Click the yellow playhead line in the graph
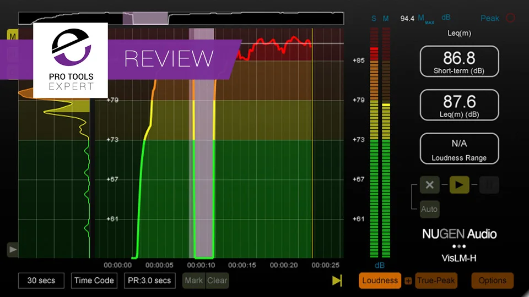529x297 pixels. pos(312,143)
